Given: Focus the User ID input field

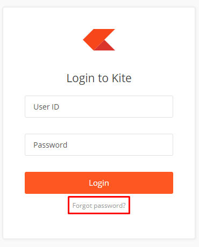Looking at the screenshot, I should click(x=99, y=107).
